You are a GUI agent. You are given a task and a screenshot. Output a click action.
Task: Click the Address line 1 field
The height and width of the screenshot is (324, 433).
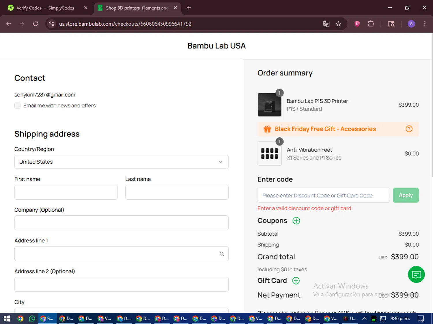pyautogui.click(x=122, y=254)
